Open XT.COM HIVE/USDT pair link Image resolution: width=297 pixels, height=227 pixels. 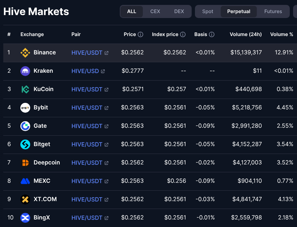pyautogui.click(x=87, y=199)
